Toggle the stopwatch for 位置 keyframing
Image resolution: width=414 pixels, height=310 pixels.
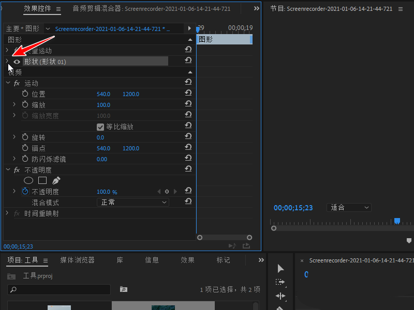tap(24, 94)
